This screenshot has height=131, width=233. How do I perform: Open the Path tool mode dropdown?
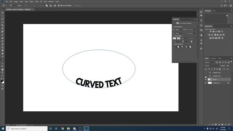(x=13, y=5)
